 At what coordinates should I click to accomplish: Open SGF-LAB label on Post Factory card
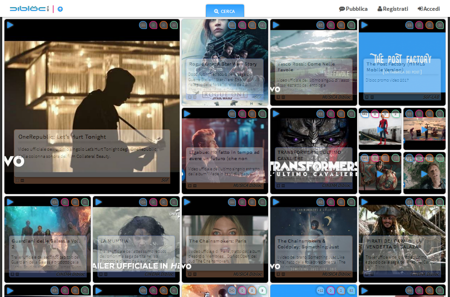[431, 97]
